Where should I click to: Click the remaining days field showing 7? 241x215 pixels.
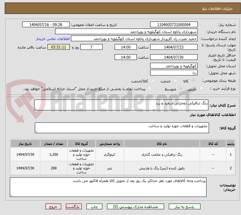(92, 47)
